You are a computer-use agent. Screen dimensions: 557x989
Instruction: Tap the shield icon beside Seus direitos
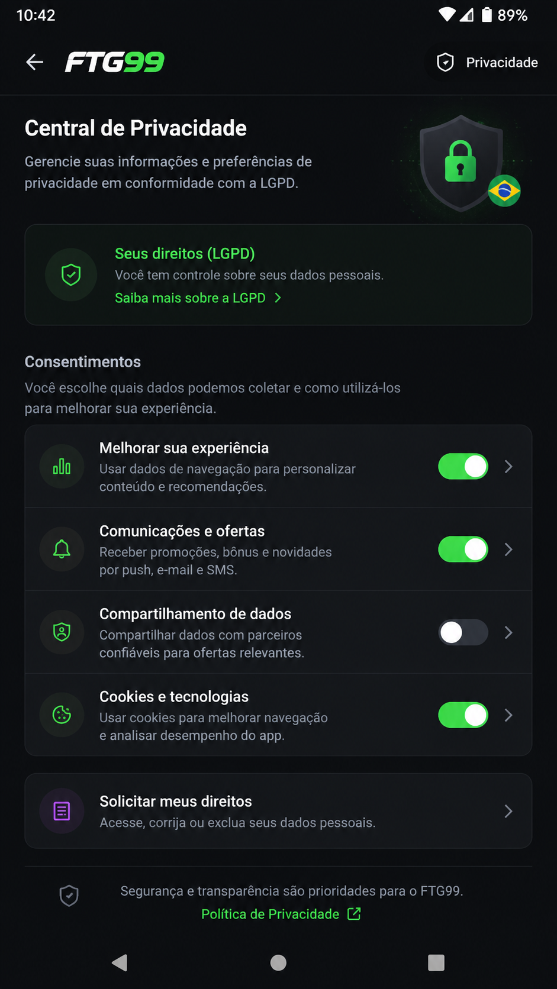tap(71, 275)
